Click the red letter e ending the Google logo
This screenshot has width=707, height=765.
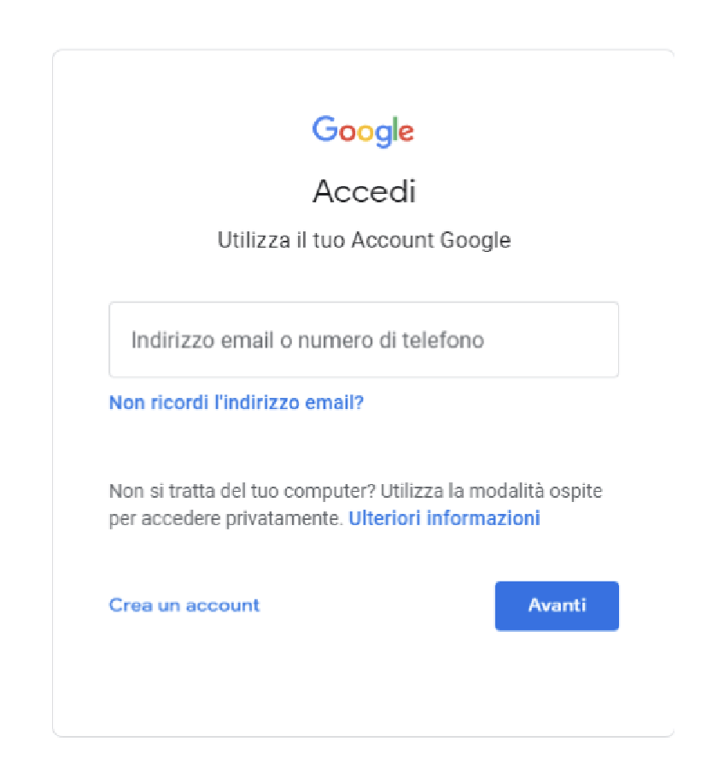pyautogui.click(x=406, y=132)
